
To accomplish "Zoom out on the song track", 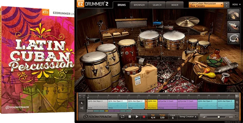I will pos(237,107).
